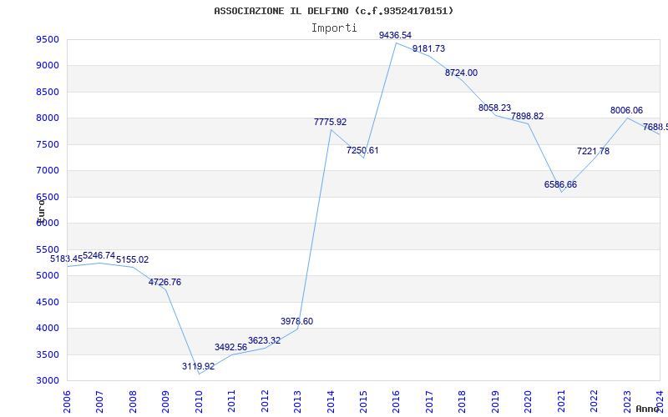Click the 2008 x-axis year label
668x417 pixels.
(133, 402)
